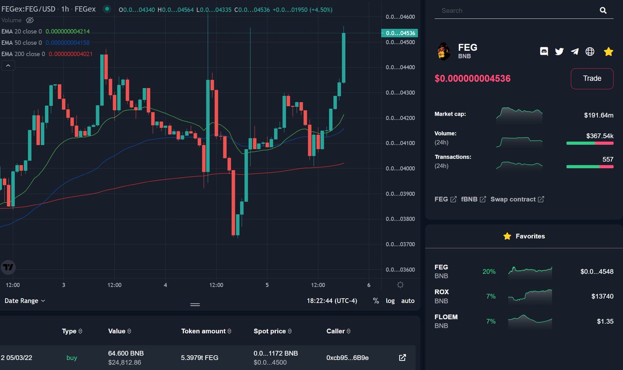Open the Date Range dropdown
This screenshot has width=623, height=370.
[x=23, y=301]
